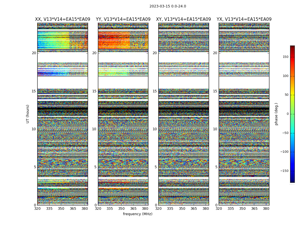Select the "YY, V13*V14=EA15*EA09" panel title
Viewport: 299px width, 228px height.
point(123,19)
